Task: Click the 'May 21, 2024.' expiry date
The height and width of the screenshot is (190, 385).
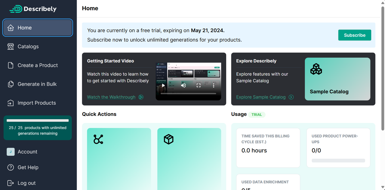Action: (x=208, y=30)
